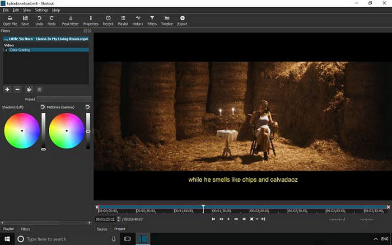Viewport: 392px width, 245px height.
Task: Open the View menu
Action: (x=27, y=10)
